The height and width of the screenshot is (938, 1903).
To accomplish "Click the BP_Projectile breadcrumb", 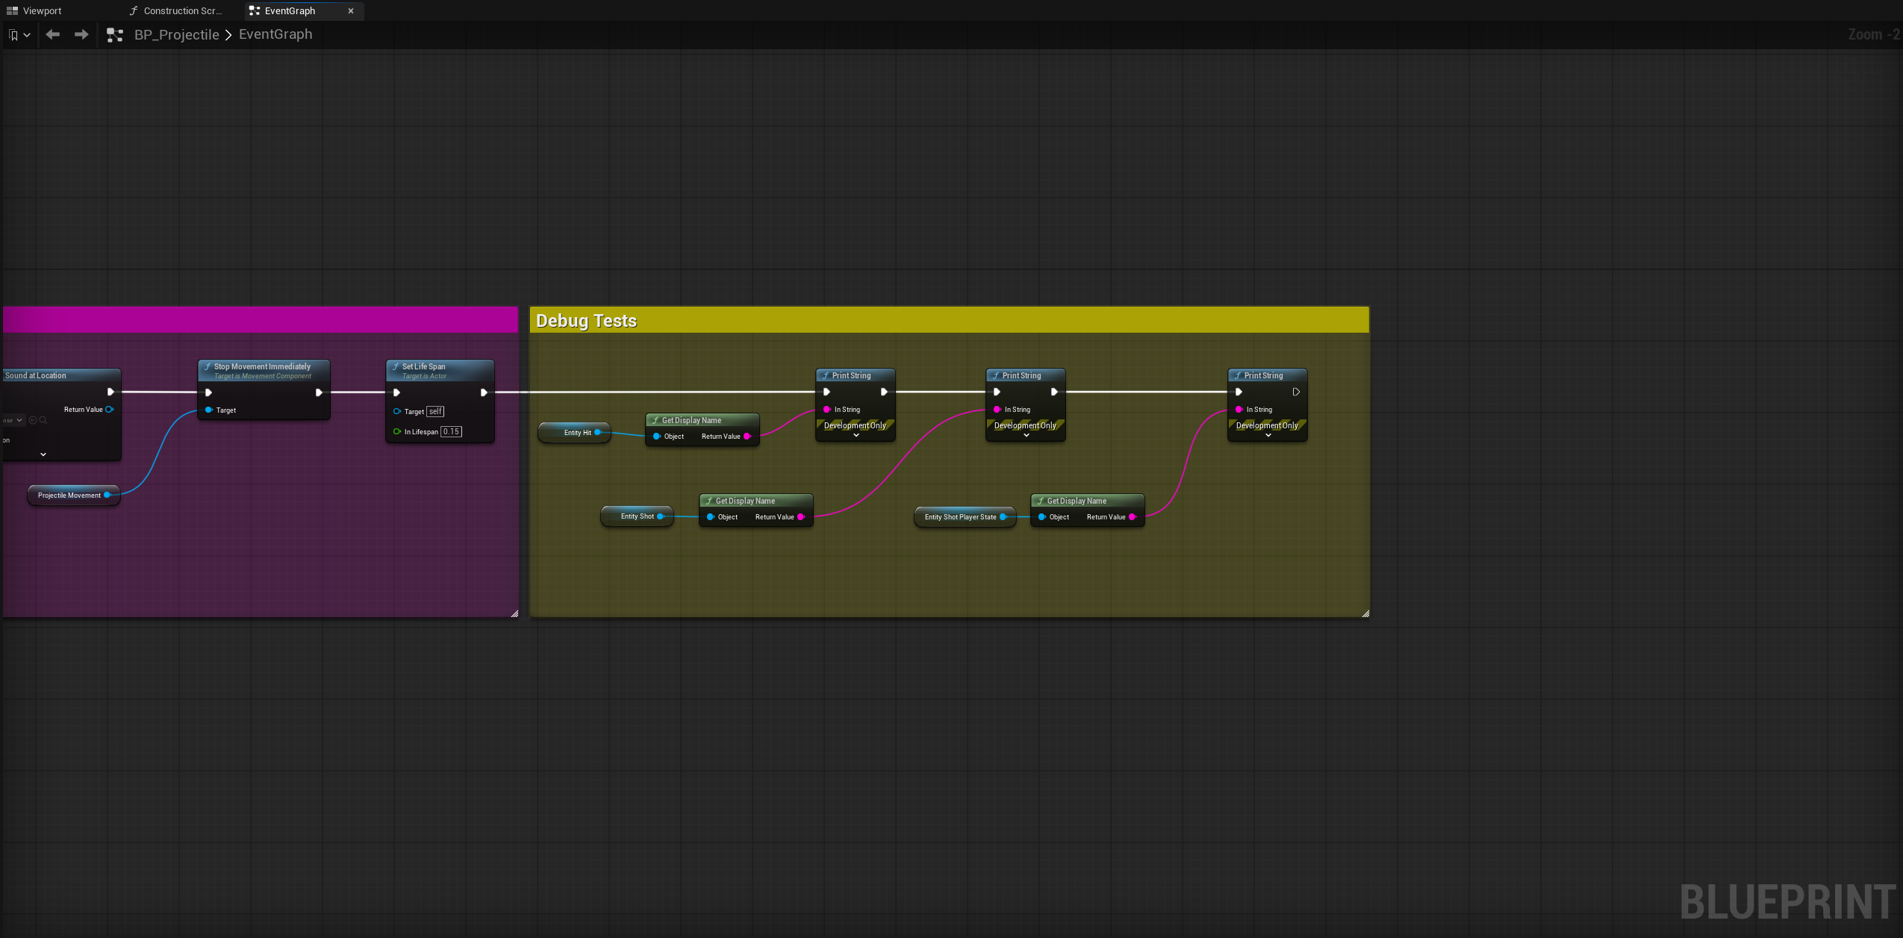I will pos(177,34).
